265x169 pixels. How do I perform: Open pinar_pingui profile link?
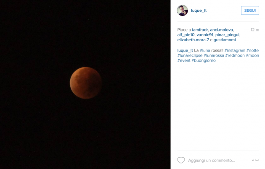[227, 35]
